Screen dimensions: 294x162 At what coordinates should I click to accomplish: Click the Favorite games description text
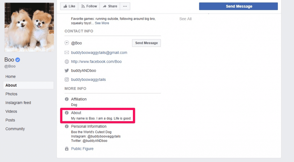click(x=113, y=21)
